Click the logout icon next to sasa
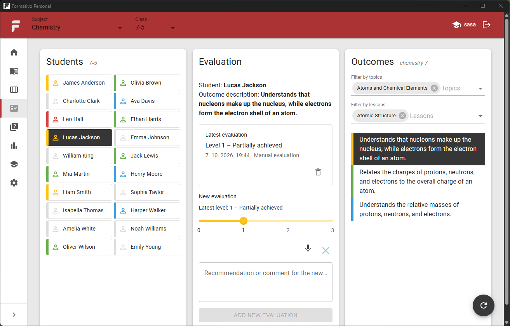510x326 pixels. point(487,25)
